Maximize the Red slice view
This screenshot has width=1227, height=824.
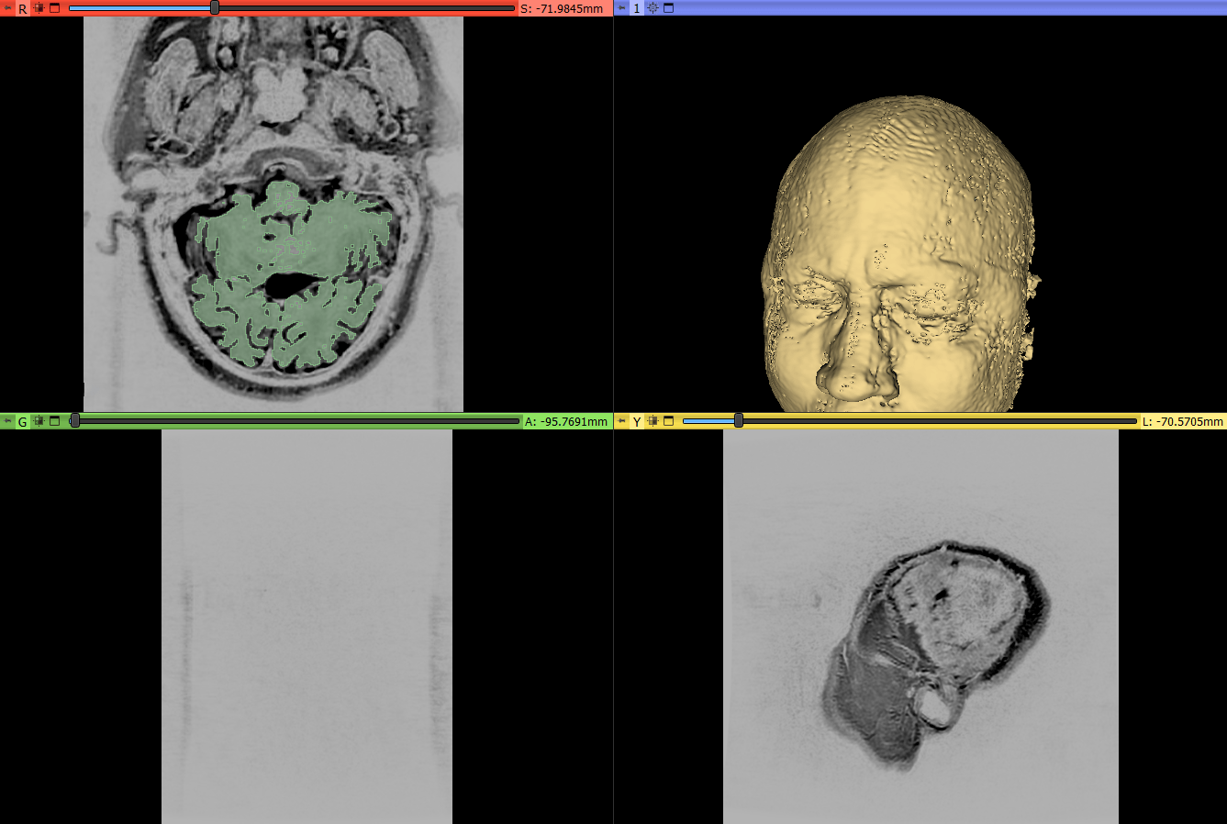[x=54, y=8]
